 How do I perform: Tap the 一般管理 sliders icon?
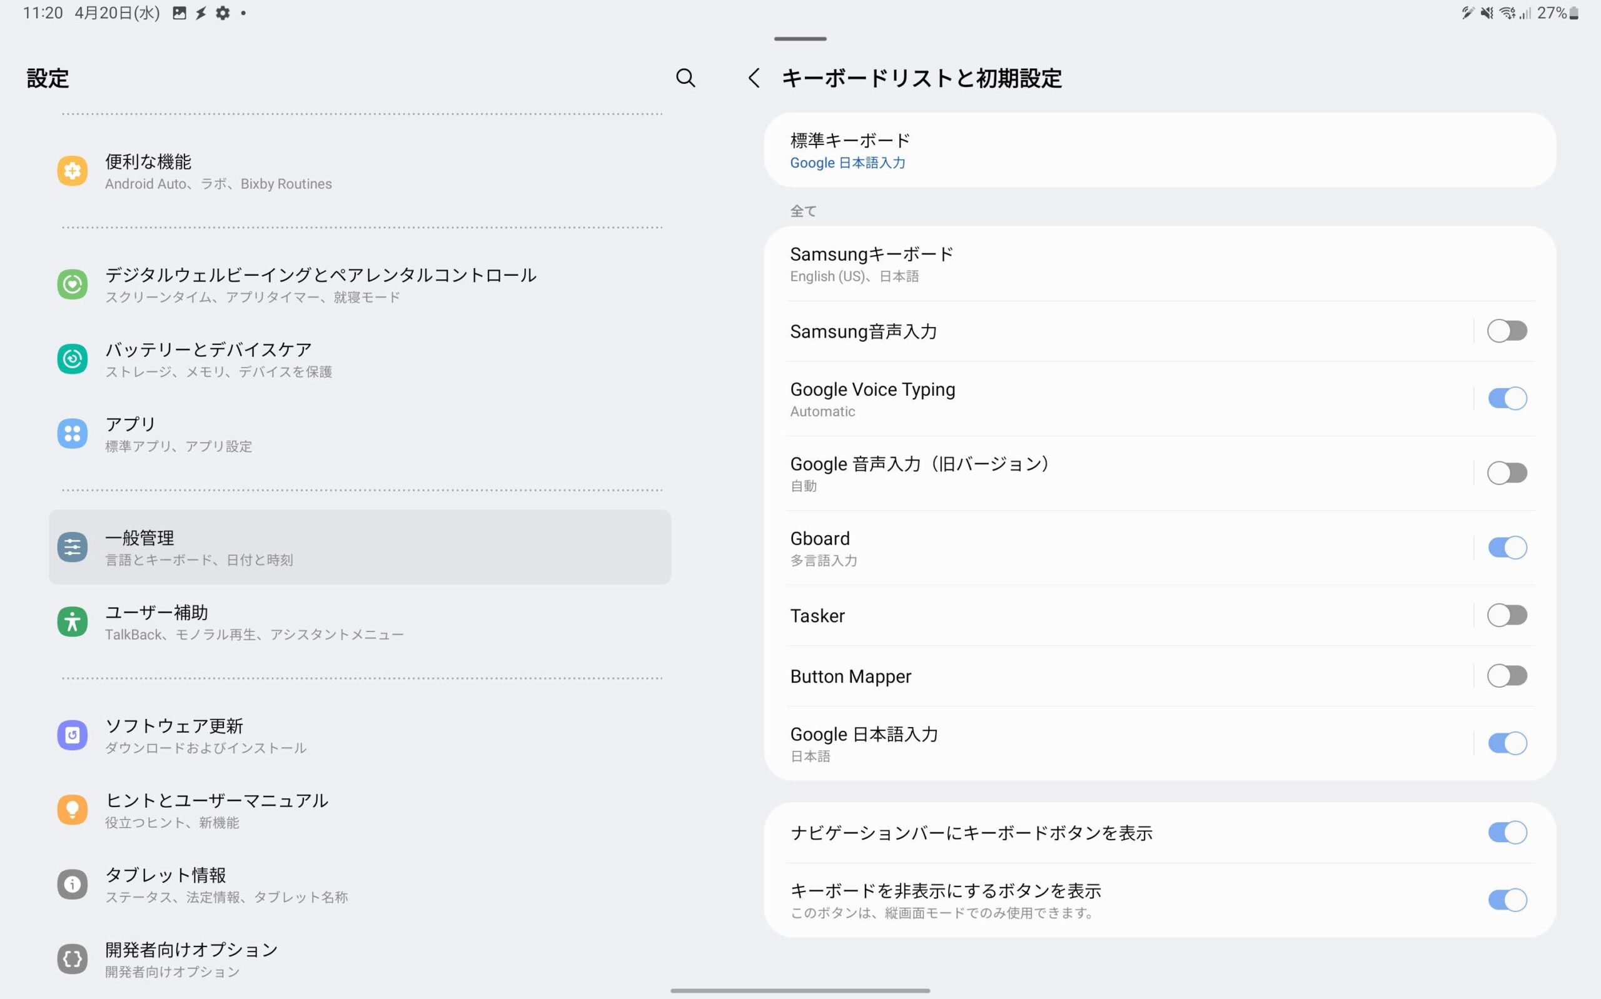(x=72, y=547)
